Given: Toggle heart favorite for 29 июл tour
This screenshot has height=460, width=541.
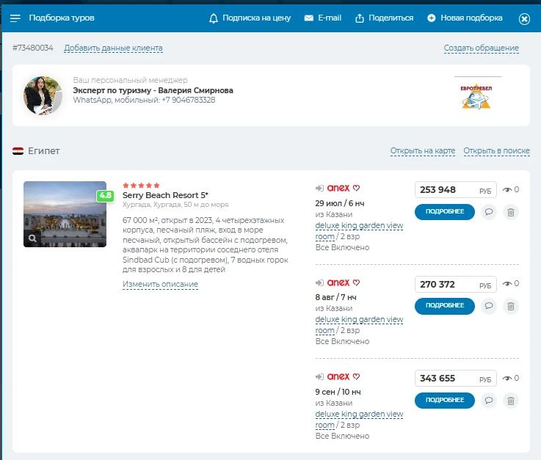Looking at the screenshot, I should 357,188.
